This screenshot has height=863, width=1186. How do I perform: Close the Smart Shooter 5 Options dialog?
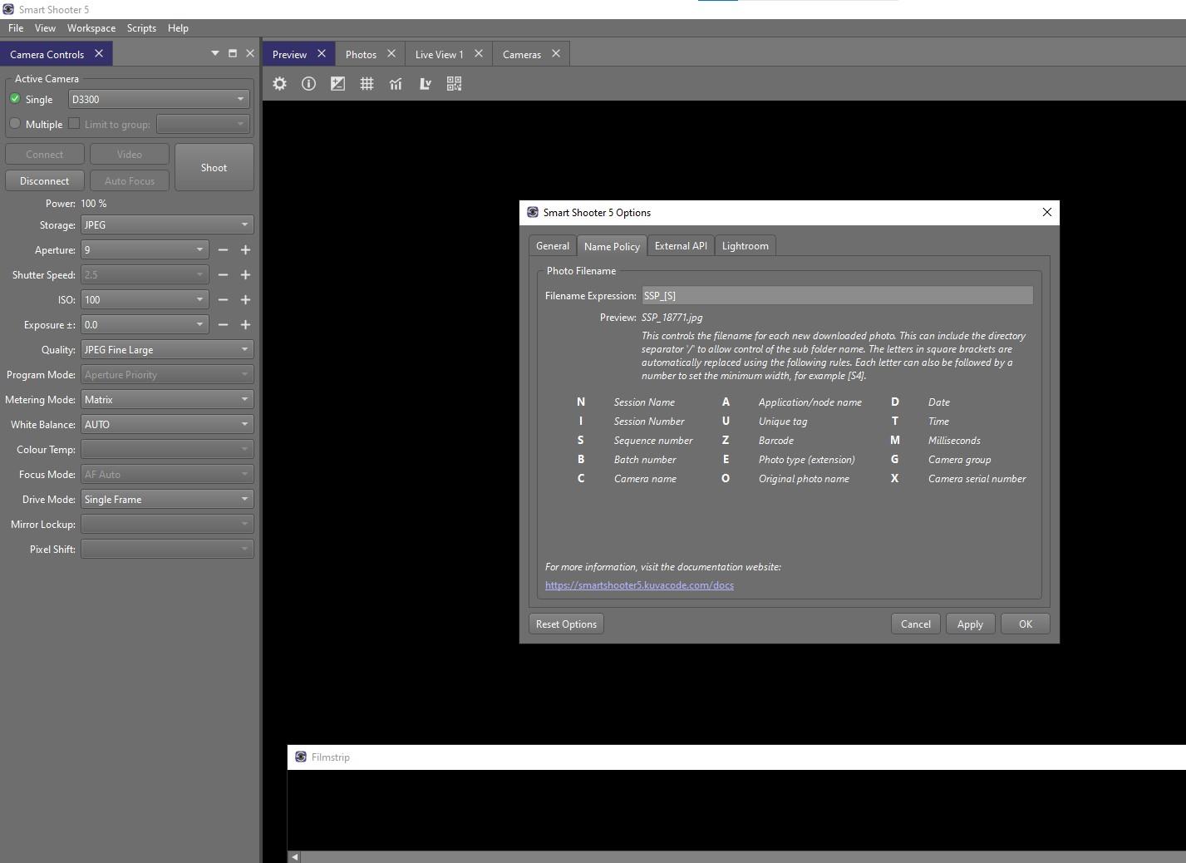point(1047,212)
